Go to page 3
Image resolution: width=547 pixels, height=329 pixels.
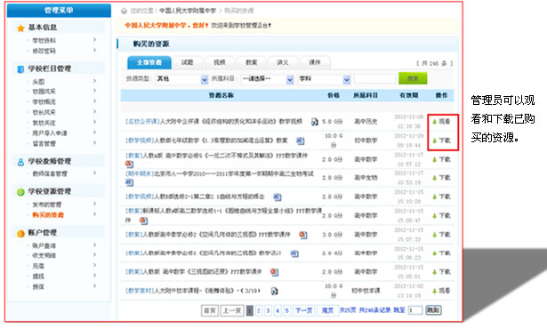pyautogui.click(x=268, y=310)
